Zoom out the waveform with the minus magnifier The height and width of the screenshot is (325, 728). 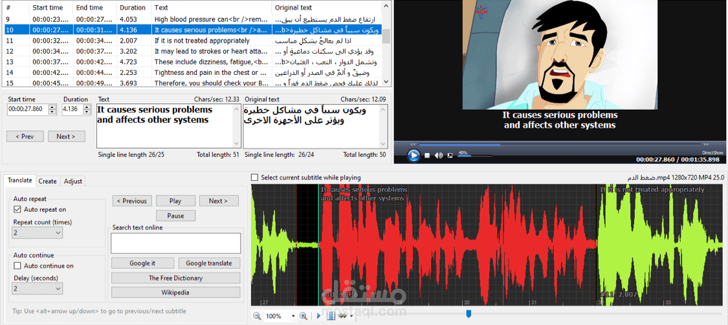[x=257, y=316]
